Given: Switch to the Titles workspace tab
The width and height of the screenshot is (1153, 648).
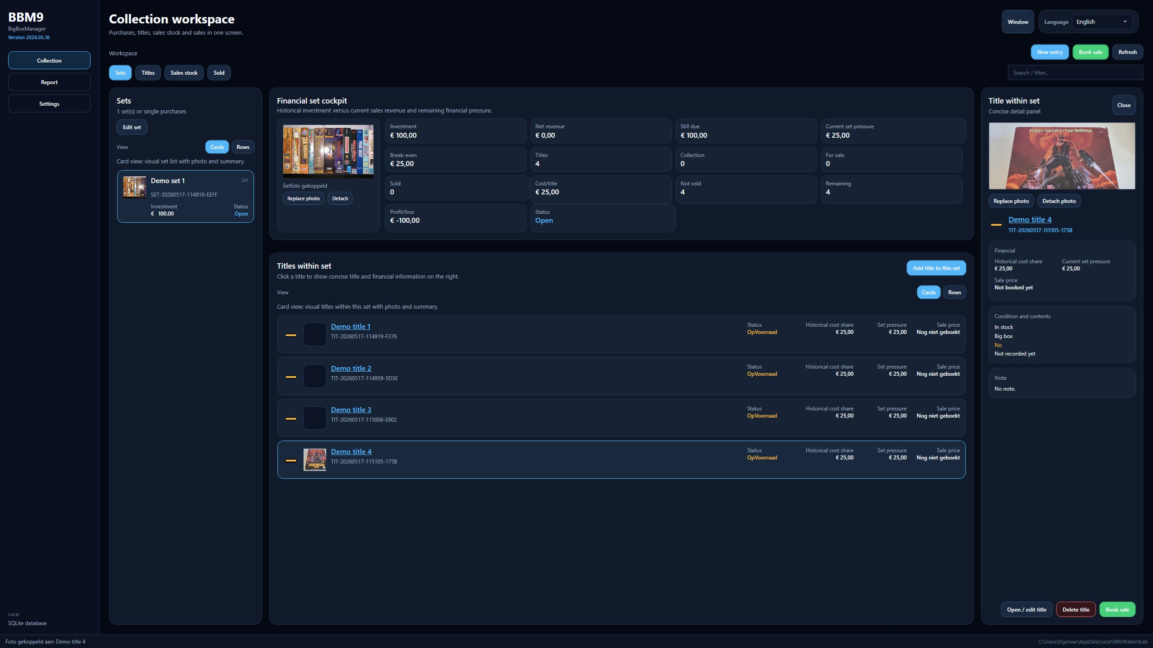Looking at the screenshot, I should click(148, 73).
